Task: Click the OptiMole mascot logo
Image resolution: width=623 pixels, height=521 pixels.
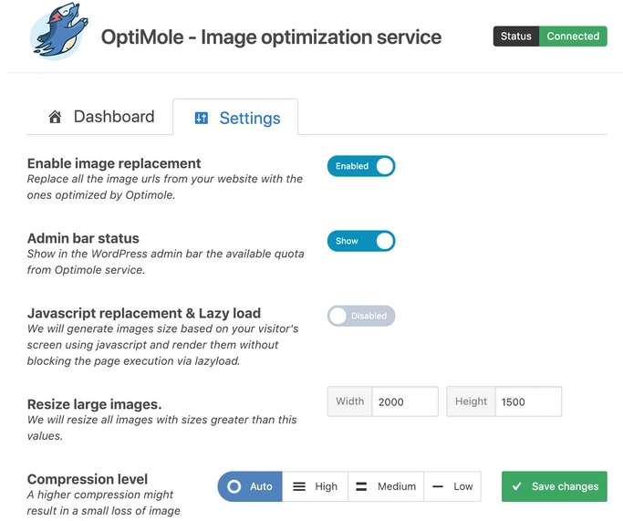Action: (x=58, y=32)
